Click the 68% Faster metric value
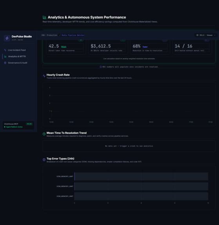This screenshot has width=219, height=225. pos(140,46)
